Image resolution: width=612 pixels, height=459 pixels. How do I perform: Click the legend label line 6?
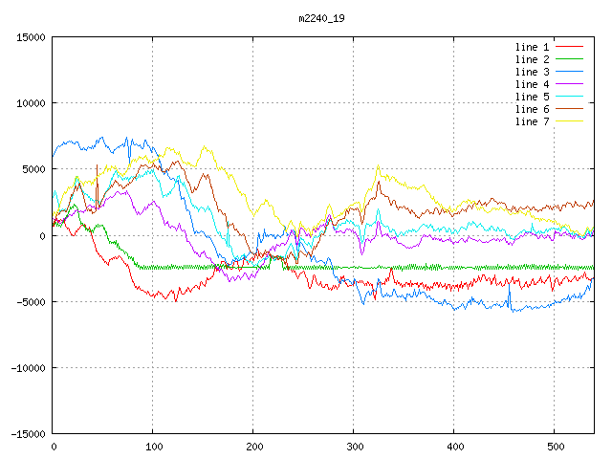click(x=532, y=109)
